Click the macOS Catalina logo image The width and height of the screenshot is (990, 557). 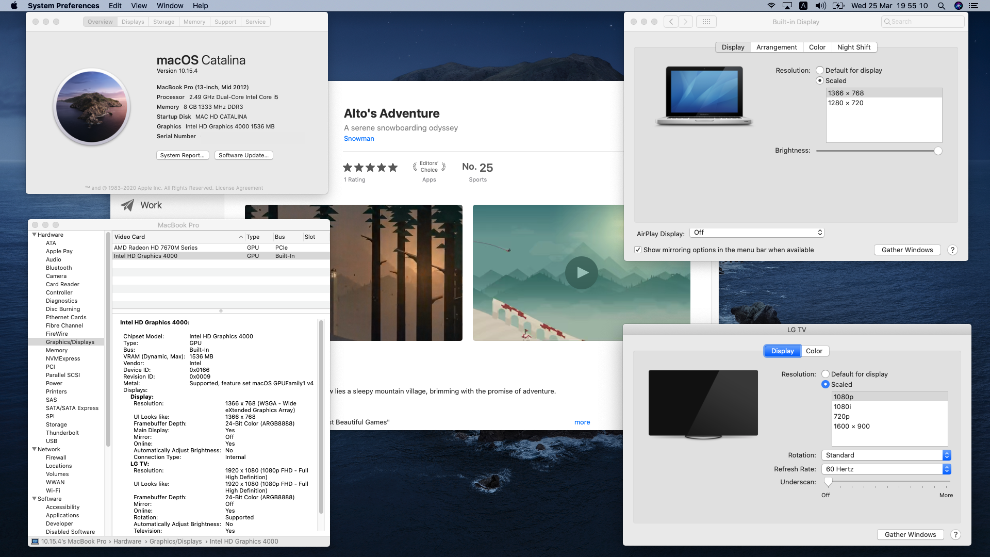pyautogui.click(x=92, y=107)
